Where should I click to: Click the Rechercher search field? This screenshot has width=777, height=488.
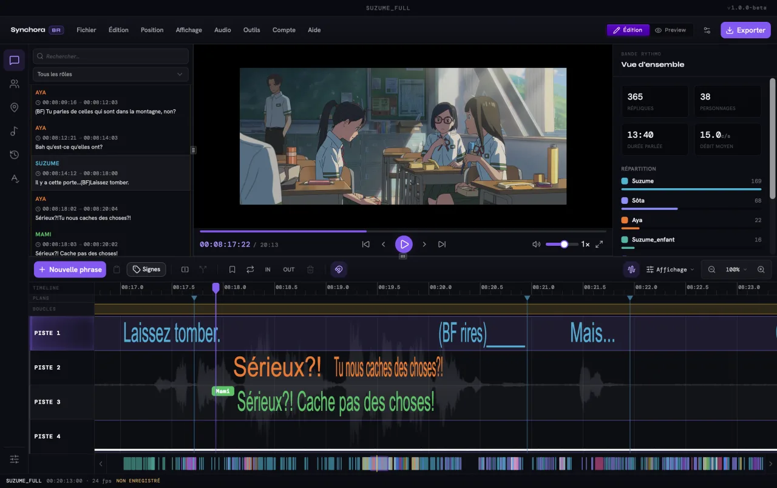coord(110,56)
